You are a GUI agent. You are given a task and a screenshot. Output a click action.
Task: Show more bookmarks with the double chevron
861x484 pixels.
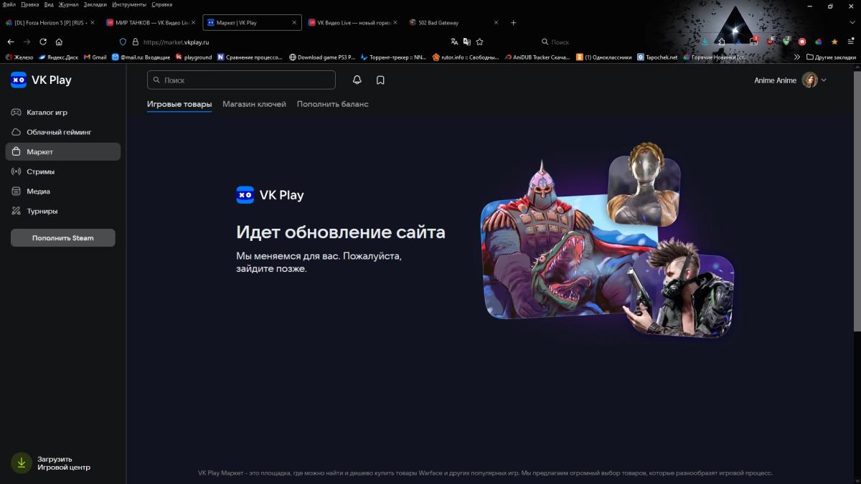pos(796,57)
